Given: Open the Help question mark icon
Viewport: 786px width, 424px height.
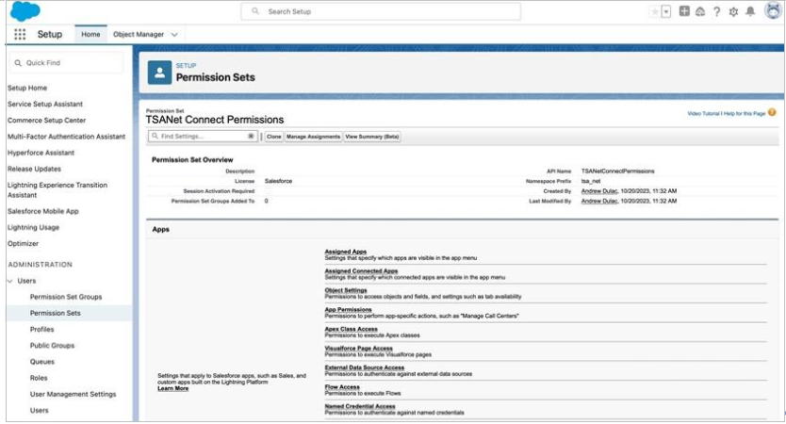Looking at the screenshot, I should coord(717,11).
